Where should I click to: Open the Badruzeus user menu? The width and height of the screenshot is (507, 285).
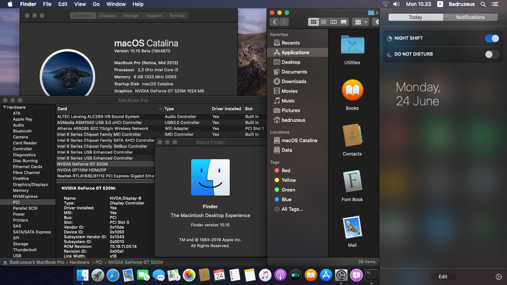[x=462, y=4]
